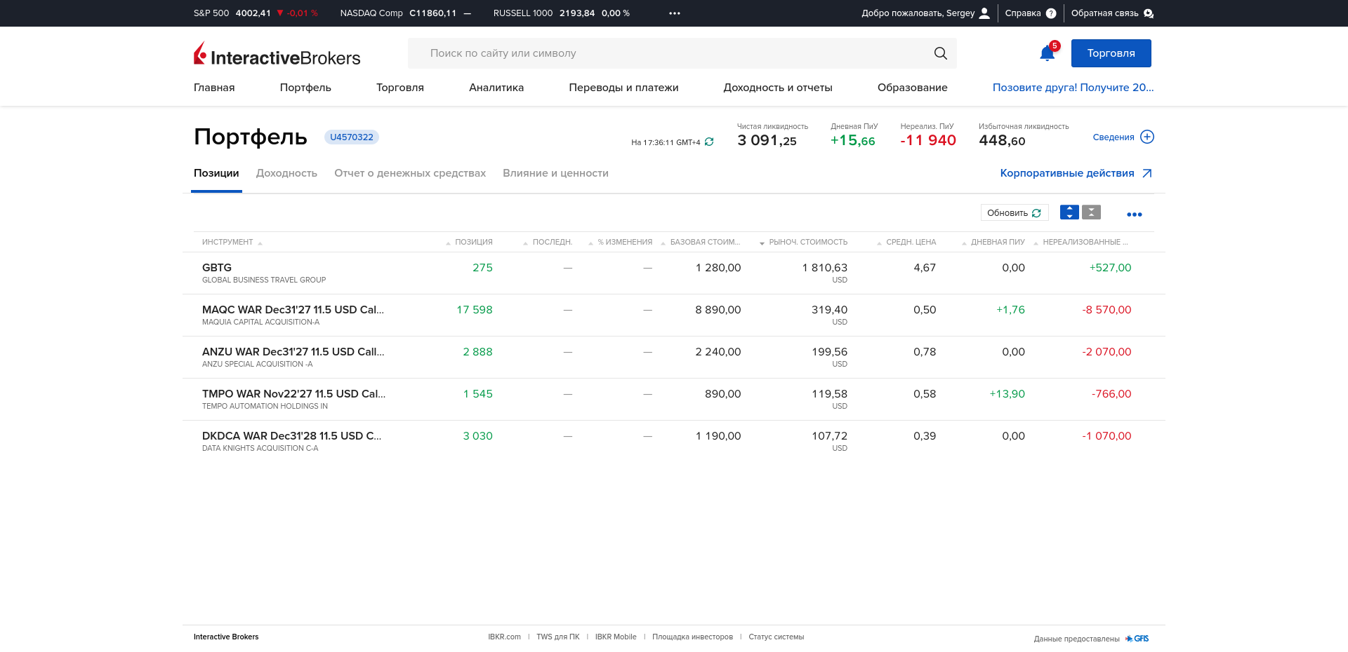Sort by Нереализованные column
This screenshot has height=652, width=1348.
point(1085,242)
